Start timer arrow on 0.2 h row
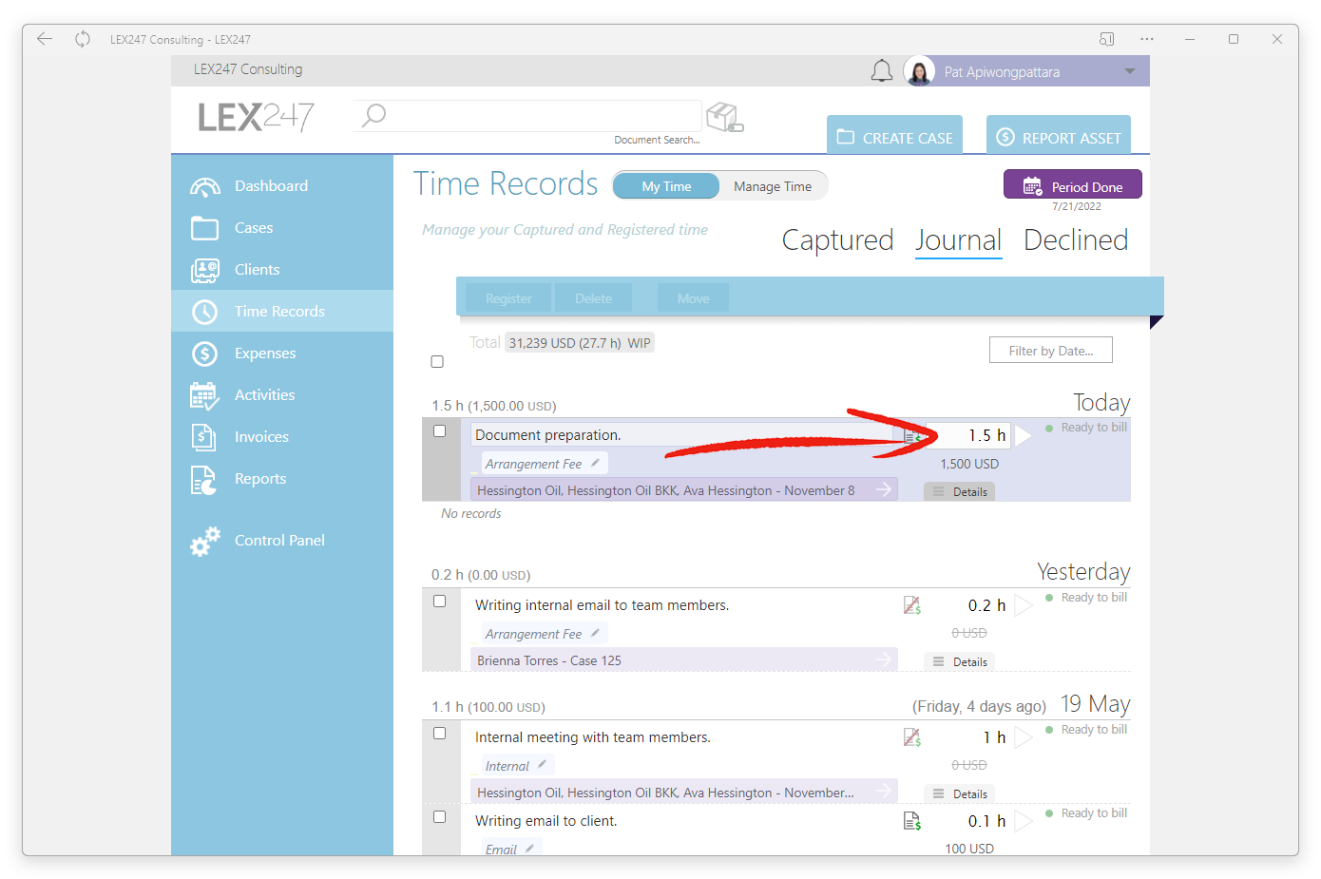This screenshot has width=1321, height=879. (x=1023, y=605)
